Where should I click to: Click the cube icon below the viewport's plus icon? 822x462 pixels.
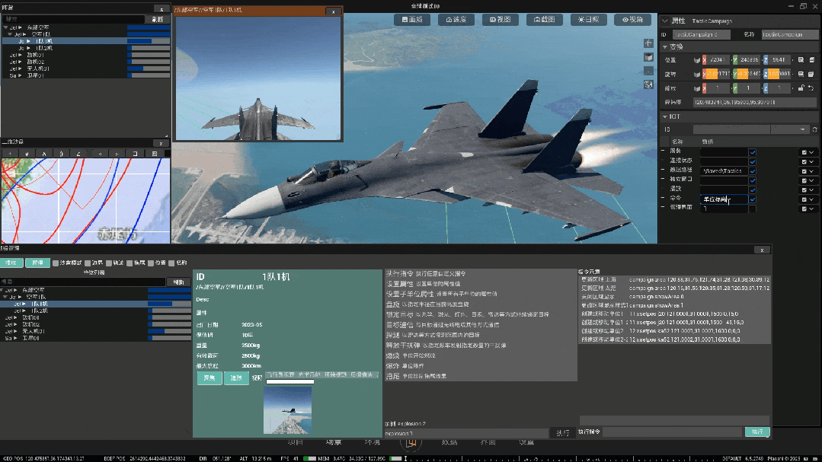(x=648, y=57)
